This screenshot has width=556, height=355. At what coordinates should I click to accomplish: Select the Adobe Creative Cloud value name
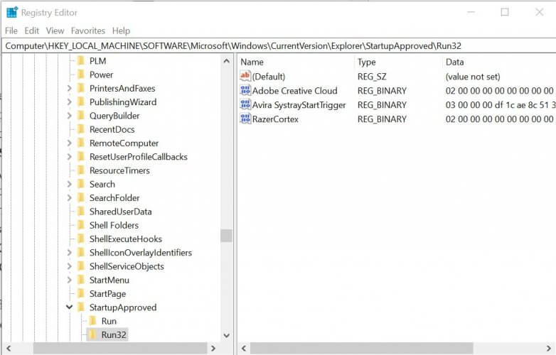(294, 91)
